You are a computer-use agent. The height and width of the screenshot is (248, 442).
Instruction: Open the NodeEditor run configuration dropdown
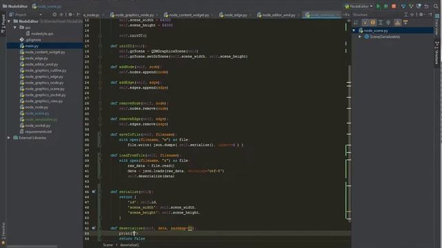359,6
